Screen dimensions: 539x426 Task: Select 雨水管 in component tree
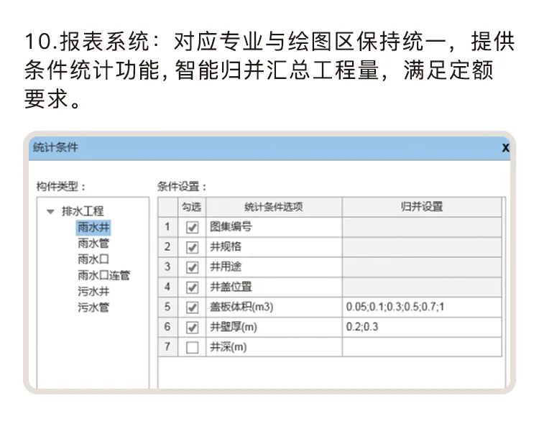click(93, 244)
